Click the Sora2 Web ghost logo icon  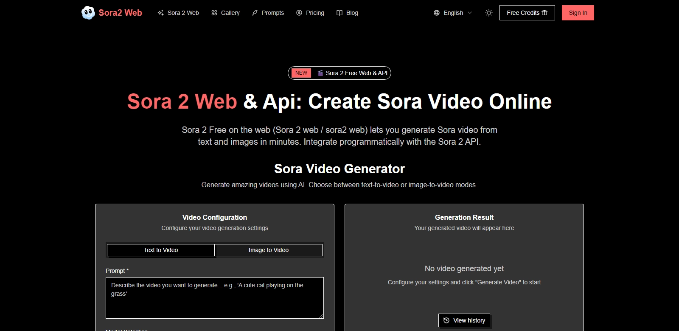[88, 13]
